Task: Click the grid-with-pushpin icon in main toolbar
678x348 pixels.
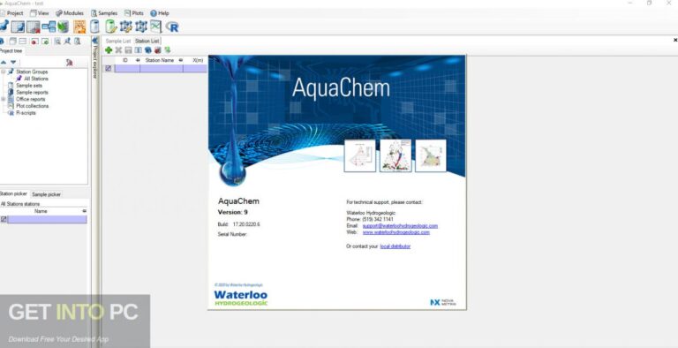Action: point(18,26)
